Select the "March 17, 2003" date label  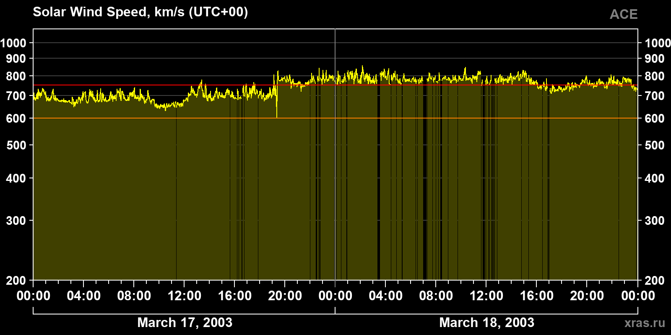tap(185, 322)
